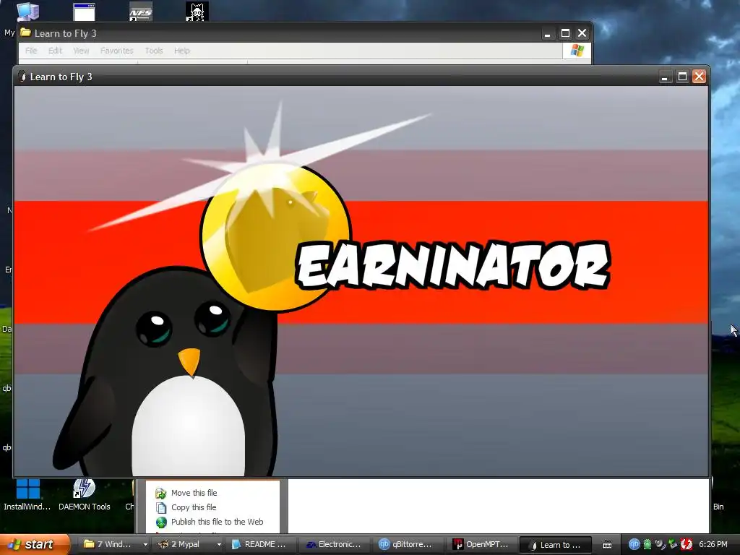
Task: Open the Help menu in Explorer window
Action: (x=182, y=51)
